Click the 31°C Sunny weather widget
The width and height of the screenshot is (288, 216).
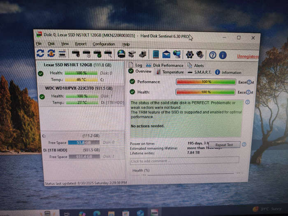click(267, 209)
